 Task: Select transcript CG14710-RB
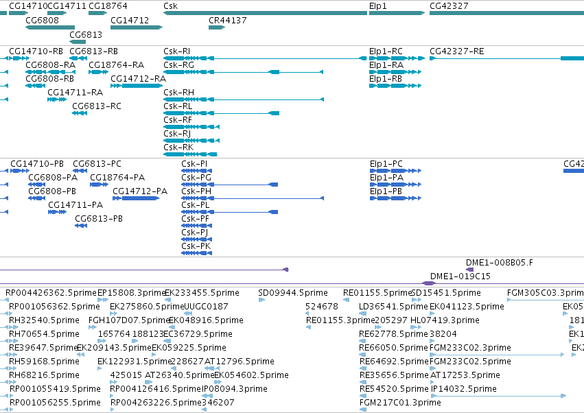(x=36, y=51)
